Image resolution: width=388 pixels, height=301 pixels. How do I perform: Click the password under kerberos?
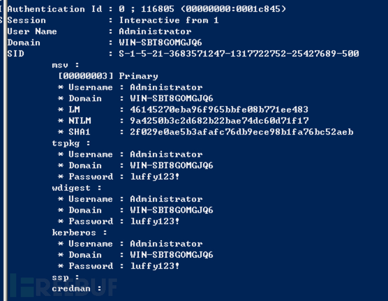coord(155,266)
